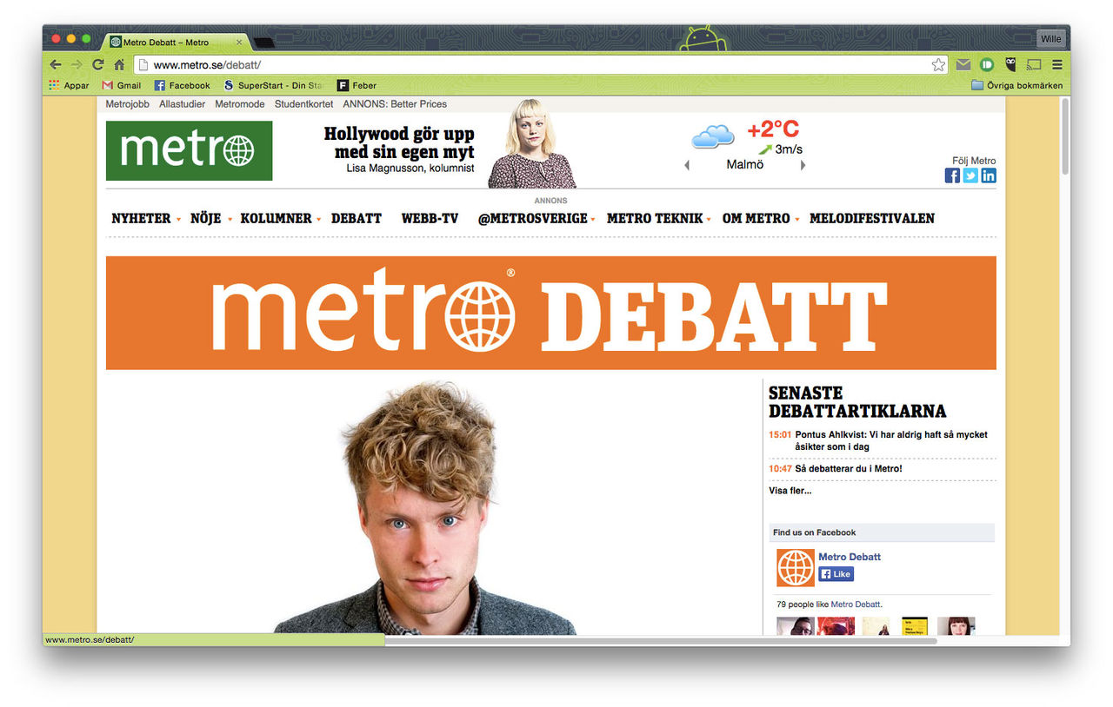Bookmark this page with the star icon
Screen dimensions: 1113x707
pyautogui.click(x=938, y=64)
